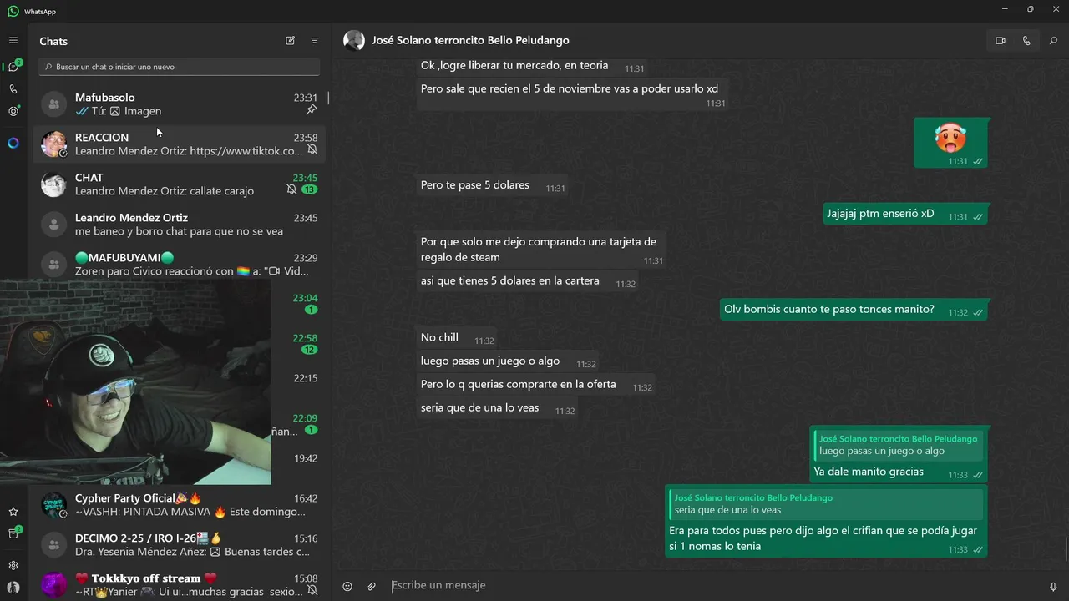
Task: Open the Settings gear
Action: [13, 565]
